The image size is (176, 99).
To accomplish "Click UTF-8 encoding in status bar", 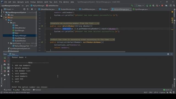I will (156, 92).
